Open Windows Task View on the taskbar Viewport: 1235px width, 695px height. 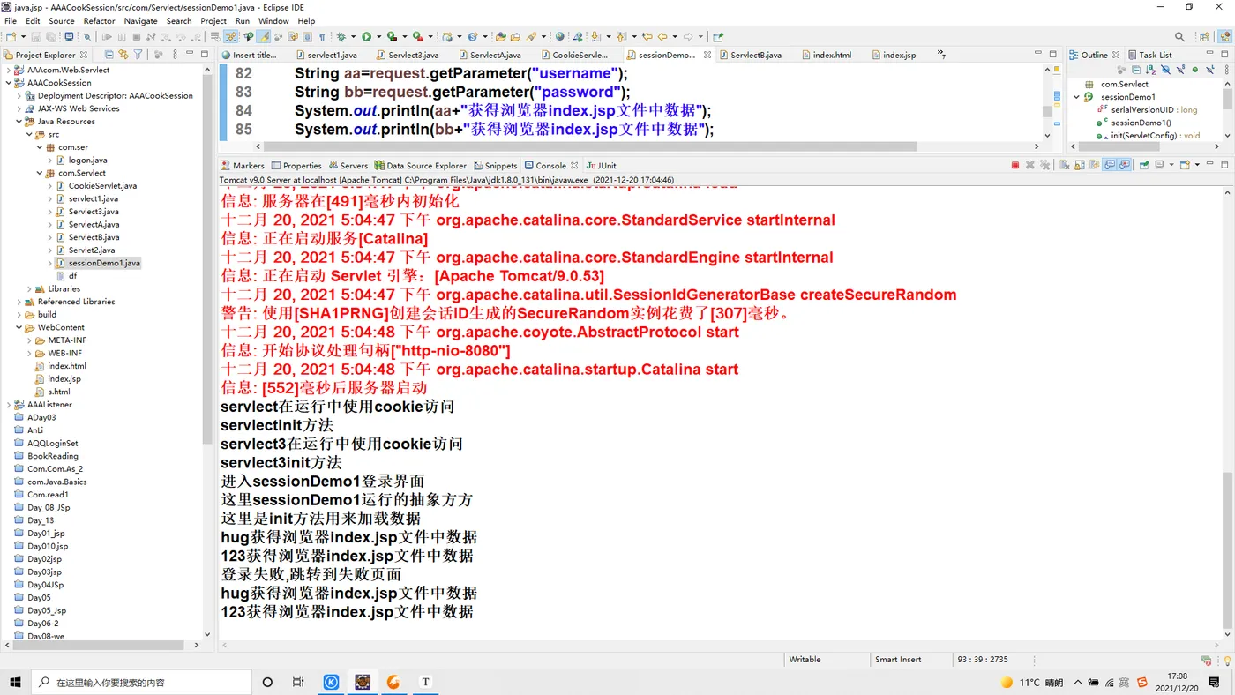[x=298, y=682]
